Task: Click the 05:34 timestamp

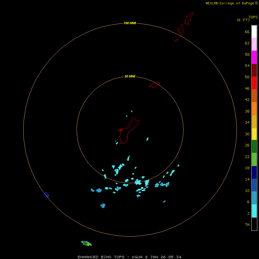Action: coord(175,257)
